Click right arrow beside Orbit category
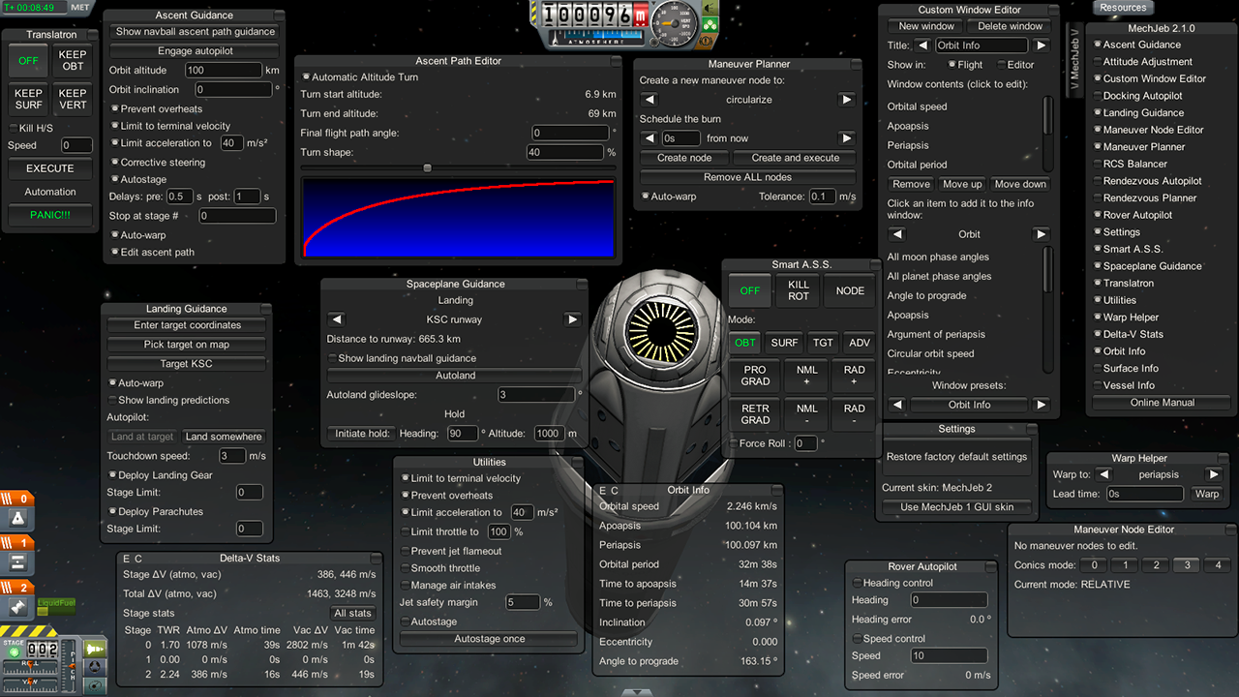Screen dimensions: 1239x697 pyautogui.click(x=1042, y=234)
